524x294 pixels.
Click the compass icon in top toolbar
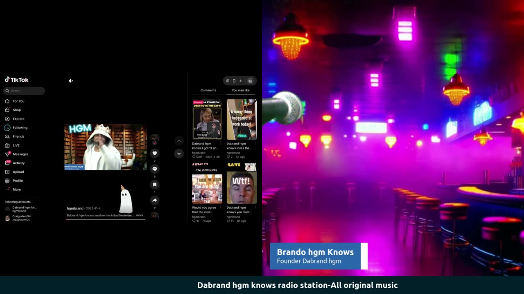point(228,81)
